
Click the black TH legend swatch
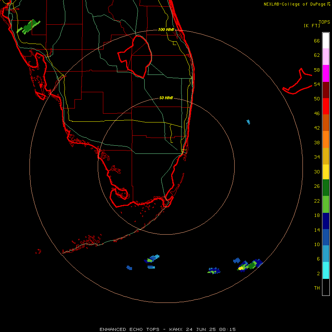[x=326, y=287]
